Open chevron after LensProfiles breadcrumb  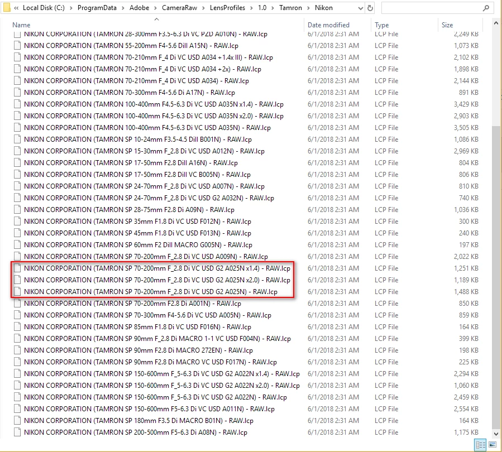click(x=252, y=8)
